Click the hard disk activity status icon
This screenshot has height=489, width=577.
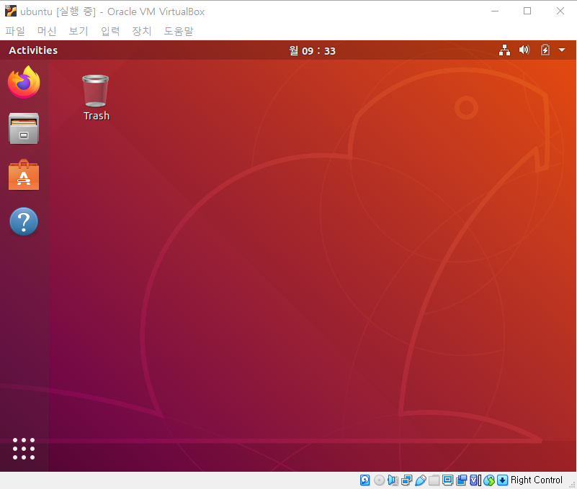coord(364,480)
